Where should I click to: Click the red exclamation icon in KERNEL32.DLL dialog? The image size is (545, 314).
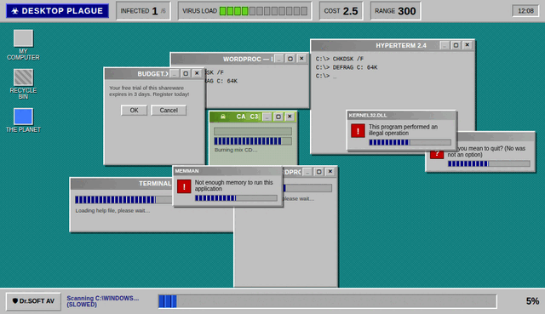point(358,130)
